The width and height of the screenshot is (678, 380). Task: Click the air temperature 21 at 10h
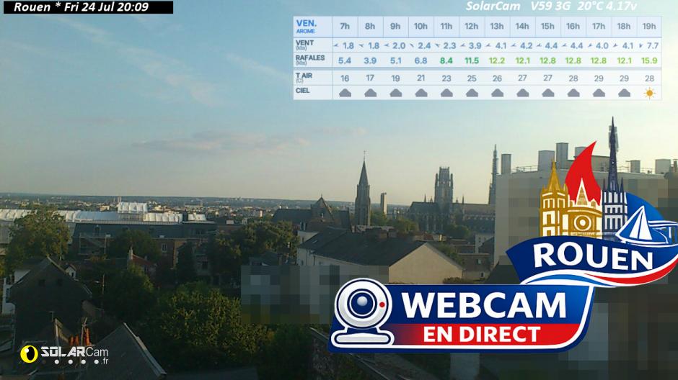[421, 78]
